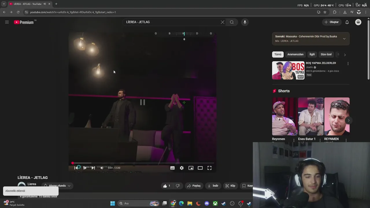Reload the page in Chrome
This screenshot has width=370, height=208.
(18, 12)
